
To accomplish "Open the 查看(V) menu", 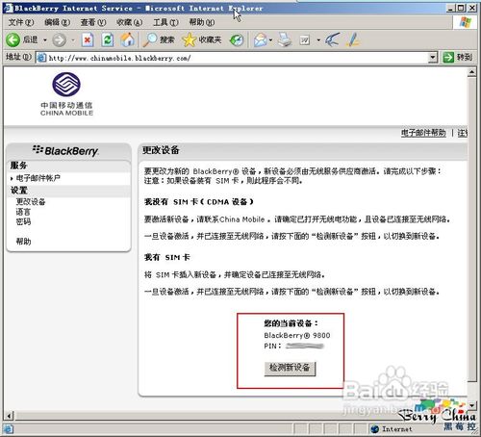I will pos(93,22).
